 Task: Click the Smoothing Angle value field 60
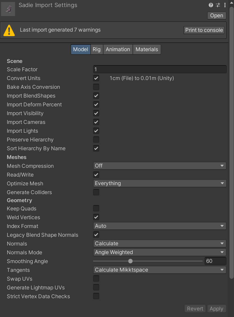pos(215,261)
